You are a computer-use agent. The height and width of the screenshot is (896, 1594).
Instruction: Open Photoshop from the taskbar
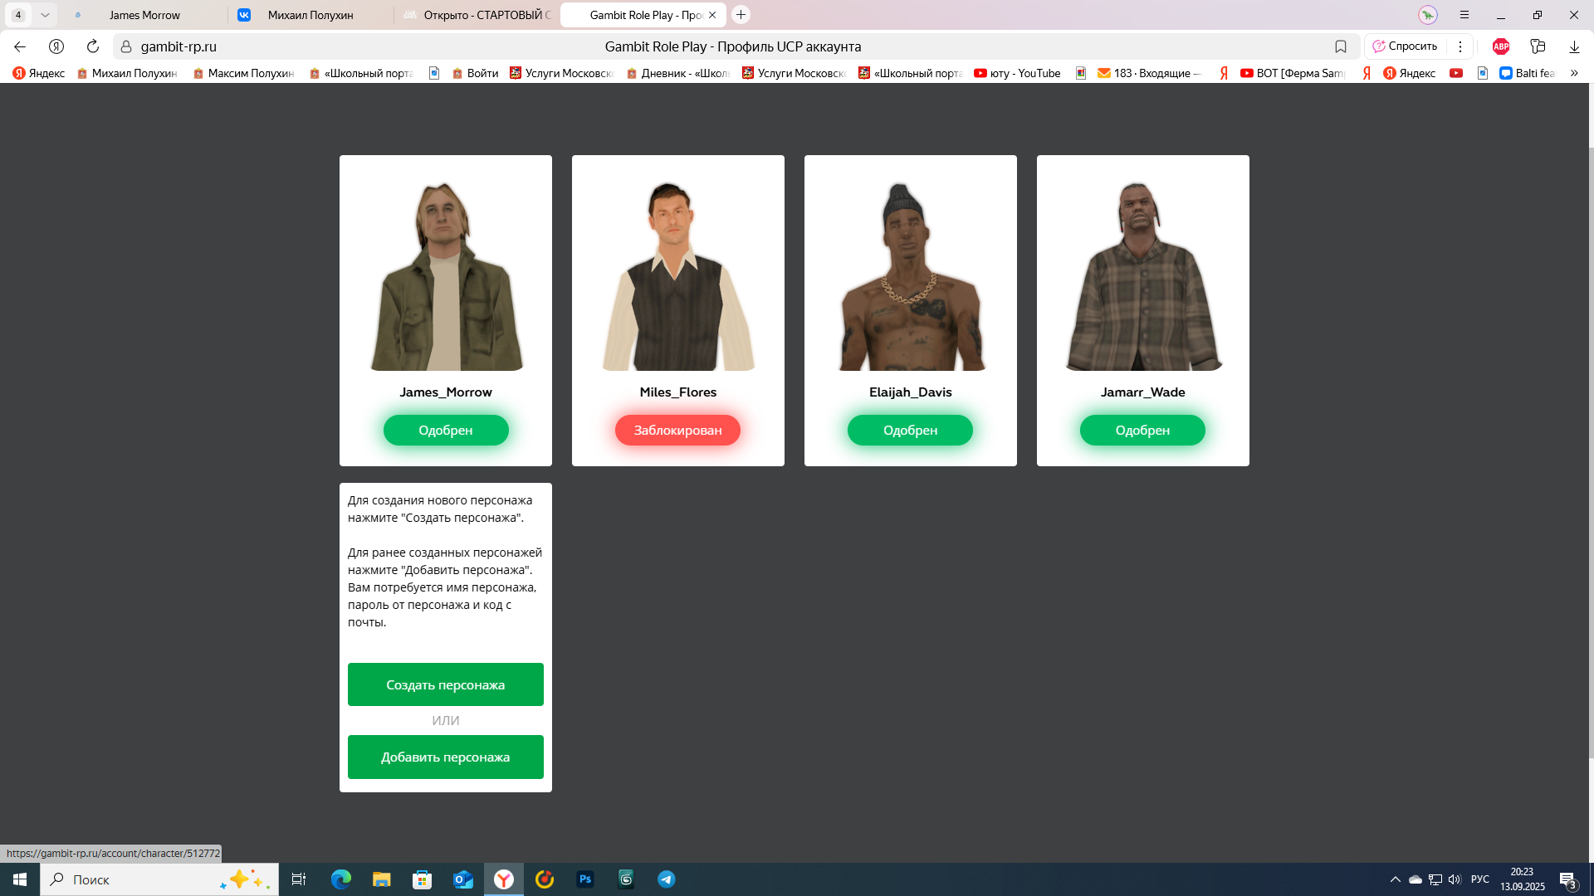point(585,879)
